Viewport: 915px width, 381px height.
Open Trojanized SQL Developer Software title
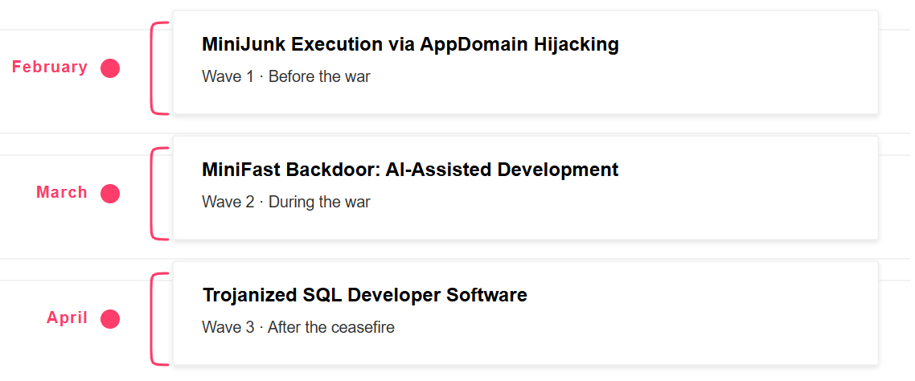365,295
